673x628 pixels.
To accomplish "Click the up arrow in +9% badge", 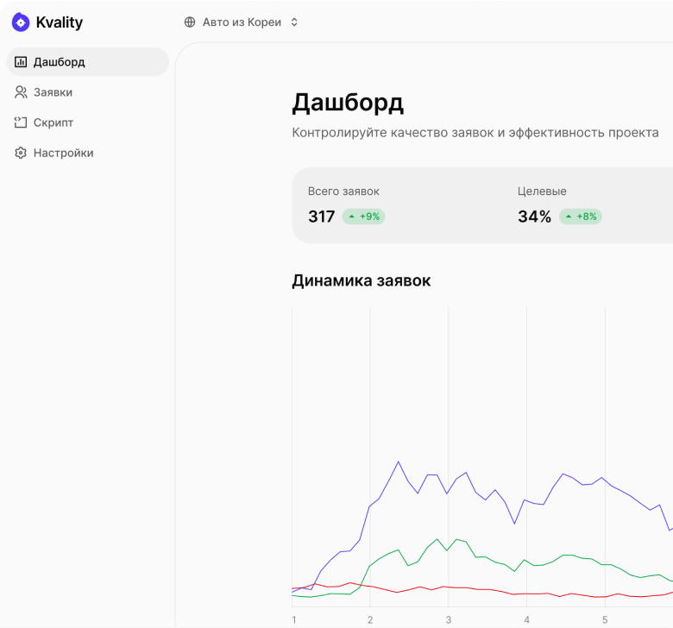I will (x=351, y=217).
